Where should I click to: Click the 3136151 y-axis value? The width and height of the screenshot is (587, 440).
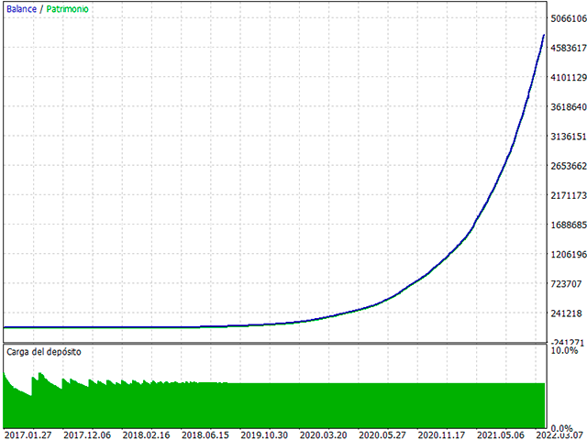click(569, 137)
